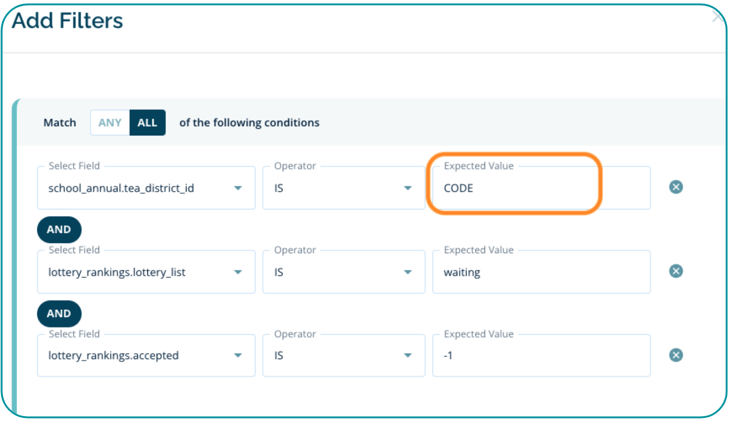
Task: Click the 'of the following conditions' text
Action: pos(249,123)
